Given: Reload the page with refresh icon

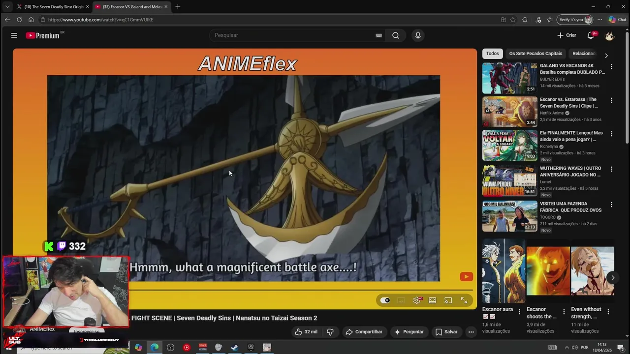Looking at the screenshot, I should [x=19, y=20].
